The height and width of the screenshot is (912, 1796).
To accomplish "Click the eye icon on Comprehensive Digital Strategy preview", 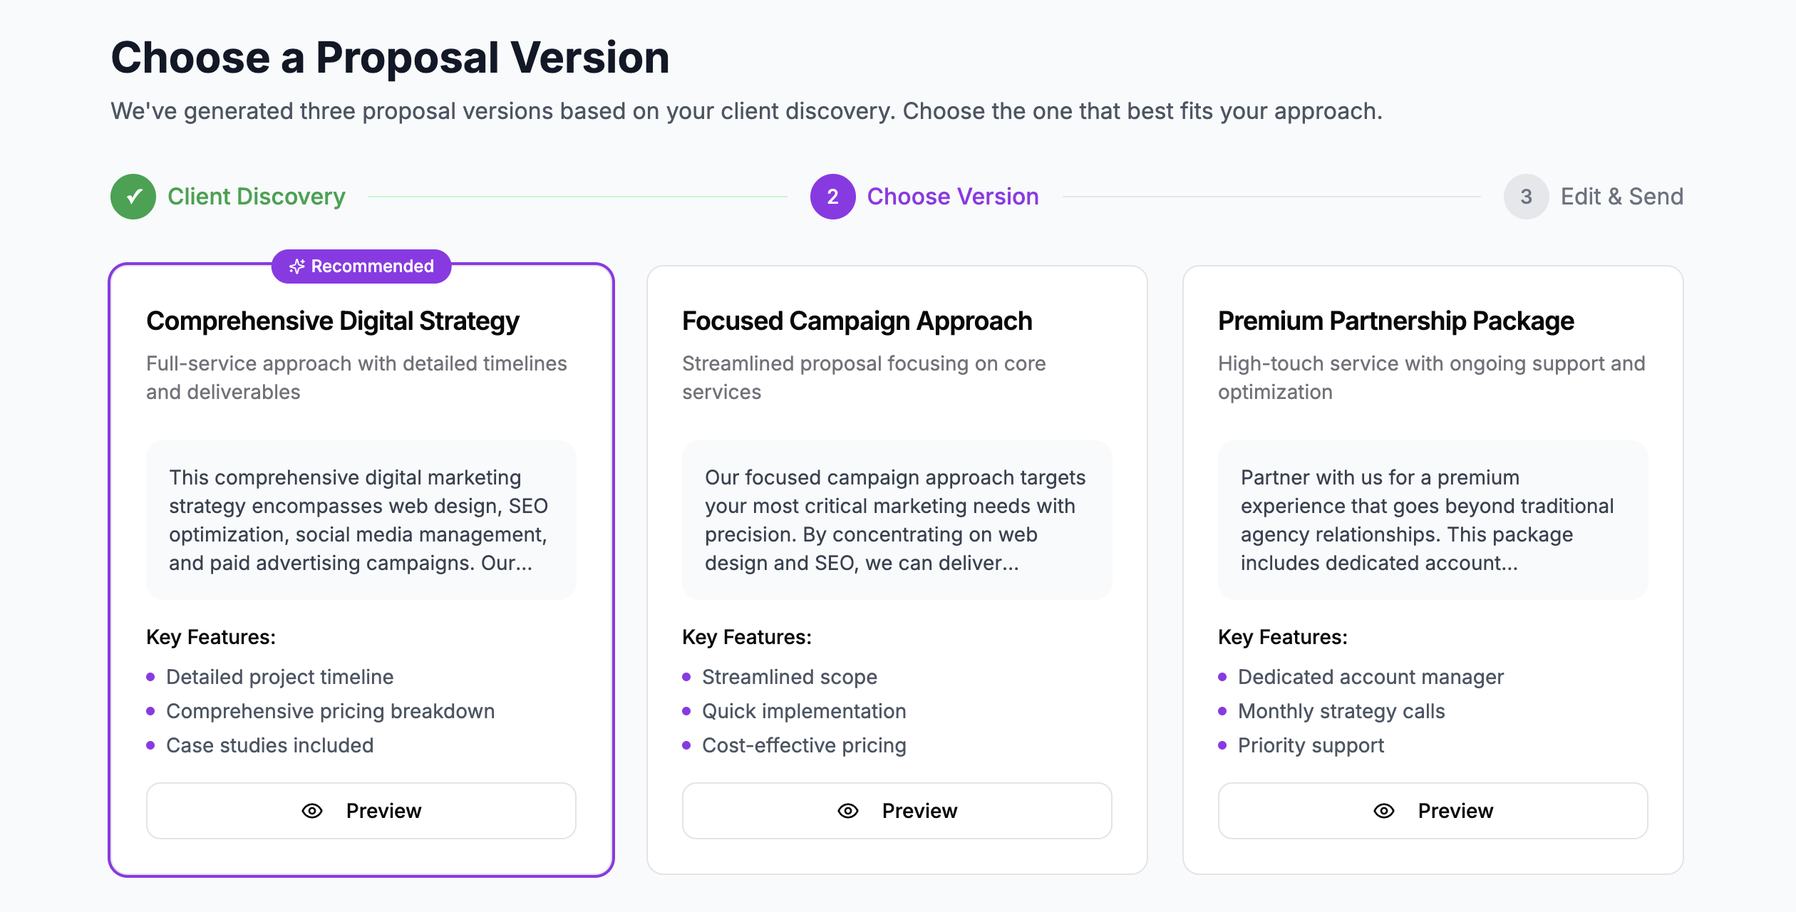I will [311, 810].
